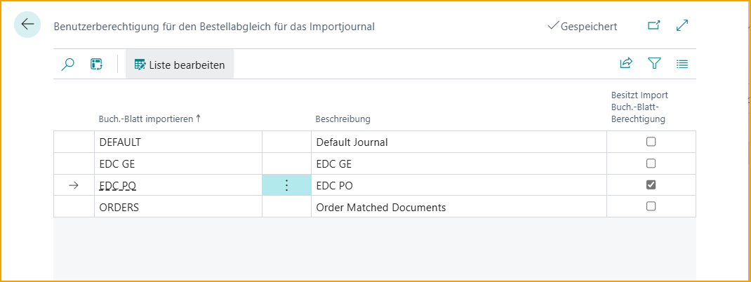Screen dimensions: 751x282
Task: Open the filter pane funnel icon
Action: [654, 64]
